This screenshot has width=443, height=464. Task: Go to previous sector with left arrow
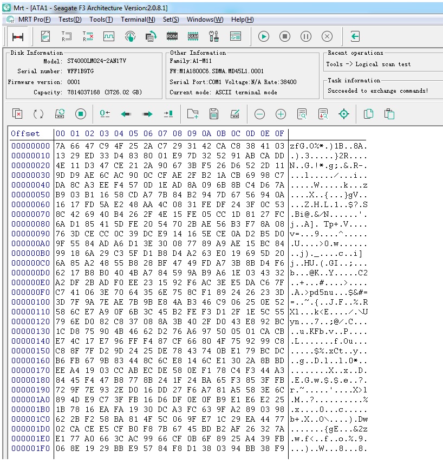126,114
